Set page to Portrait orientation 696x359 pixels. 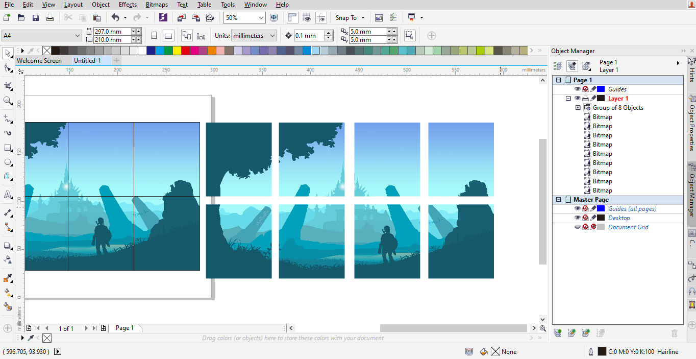point(155,36)
